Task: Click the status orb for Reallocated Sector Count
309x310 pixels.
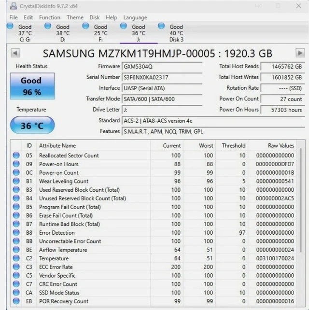Action: (16, 155)
